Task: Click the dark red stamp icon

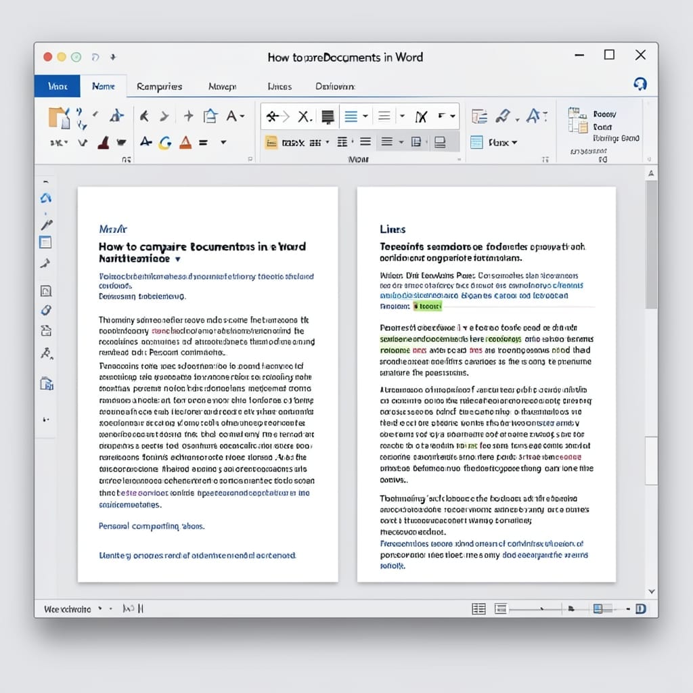Action: pos(104,142)
